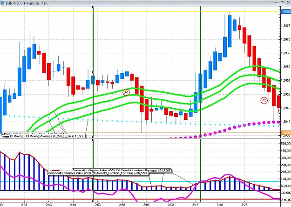291x207 pixels.
Task: Click the 1,3955 price axis label
Action: (286, 81)
